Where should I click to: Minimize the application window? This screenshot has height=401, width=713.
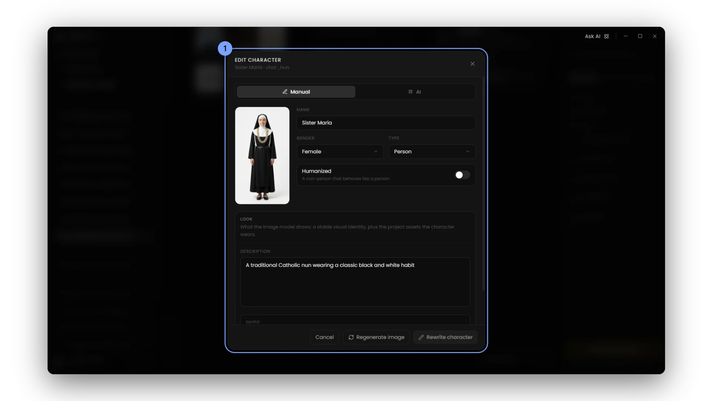point(626,36)
